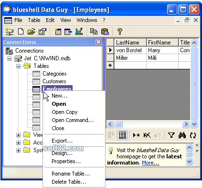Click the grid vertical scroll up arrow
The image size is (202, 188).
[x=194, y=43]
